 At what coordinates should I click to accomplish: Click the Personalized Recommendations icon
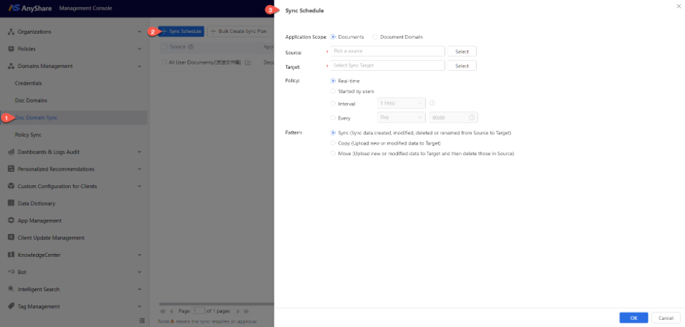pos(11,169)
